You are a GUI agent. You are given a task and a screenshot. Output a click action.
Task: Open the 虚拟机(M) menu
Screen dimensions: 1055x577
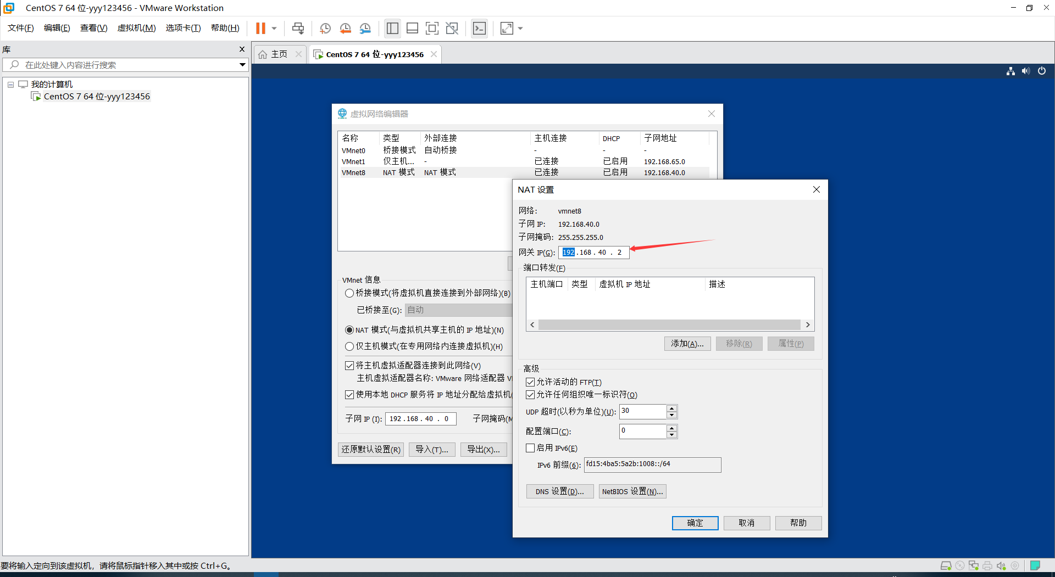[x=136, y=28]
